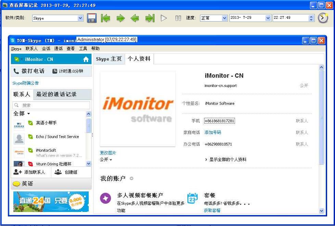
Task: Decrease time with the spinner down arrow
Action: pyautogui.click(x=311, y=20)
